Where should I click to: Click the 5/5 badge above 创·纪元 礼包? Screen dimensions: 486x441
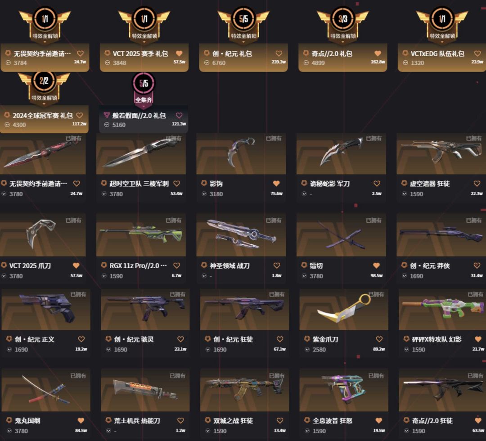pyautogui.click(x=243, y=19)
